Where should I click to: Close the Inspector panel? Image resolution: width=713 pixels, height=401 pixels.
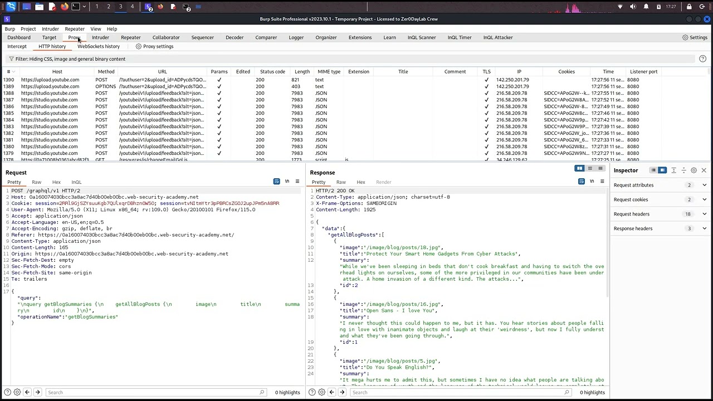pos(704,170)
